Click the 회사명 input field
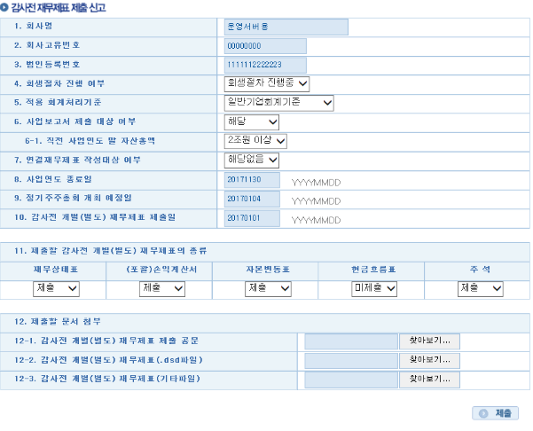This screenshot has height=431, width=533. [x=286, y=27]
